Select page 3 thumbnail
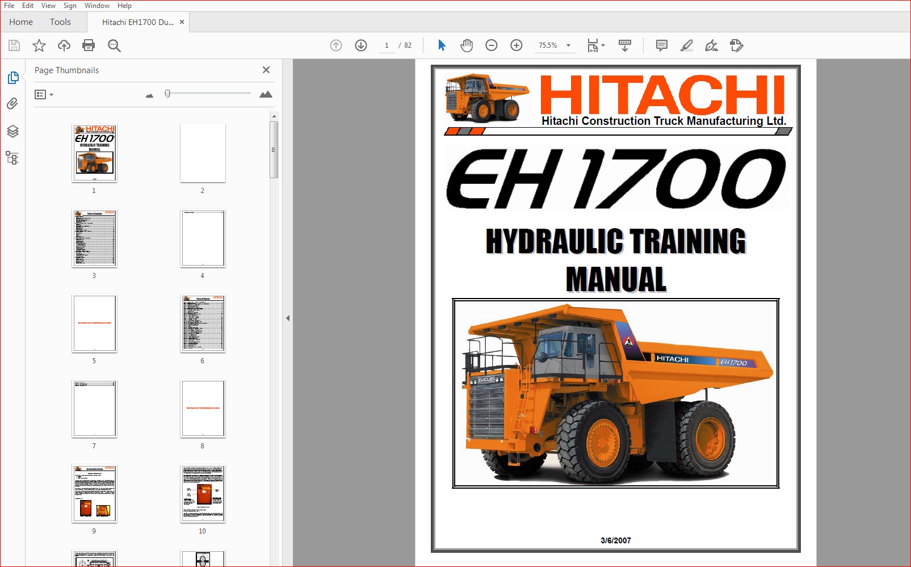Screen dimensions: 911x567 tap(94, 238)
